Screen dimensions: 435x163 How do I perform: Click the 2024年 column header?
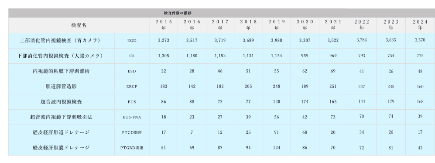coord(420,25)
